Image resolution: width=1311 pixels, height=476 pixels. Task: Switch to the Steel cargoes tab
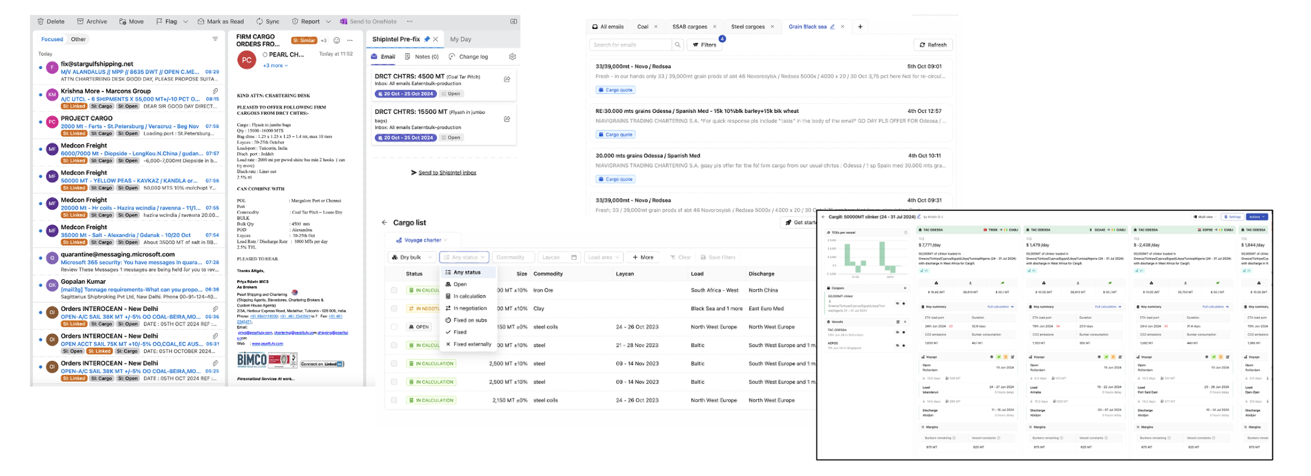pos(747,27)
